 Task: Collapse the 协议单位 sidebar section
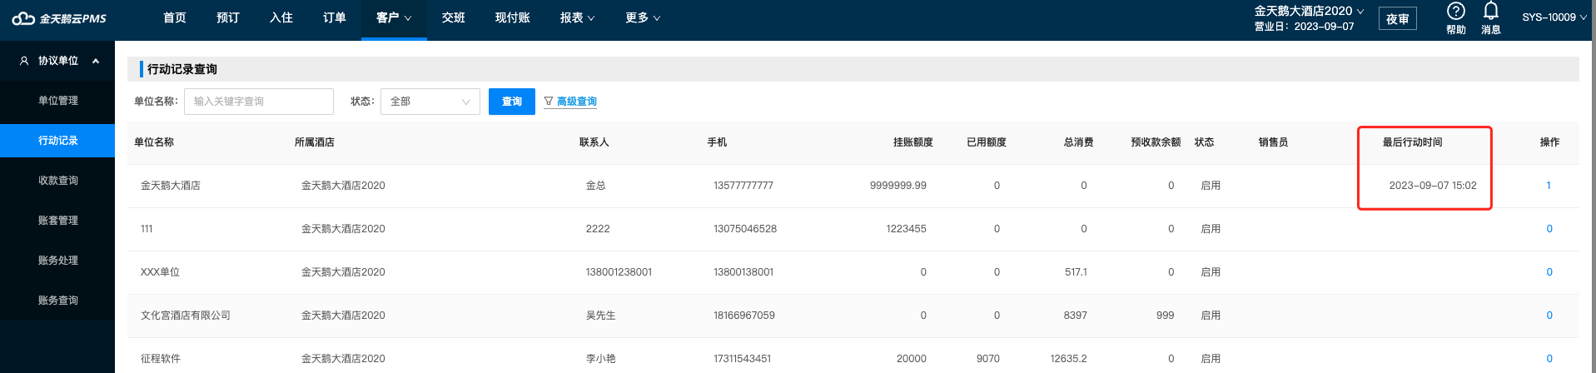point(96,61)
